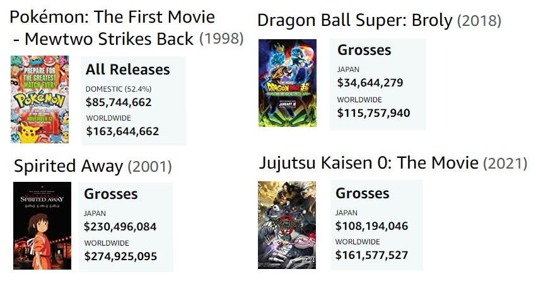536x281 pixels.
Task: Click Pokémon worldwide gross $163,644,662
Action: [x=122, y=131]
